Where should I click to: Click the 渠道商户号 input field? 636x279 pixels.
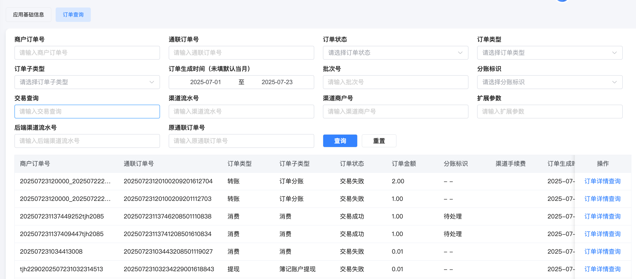(x=396, y=112)
